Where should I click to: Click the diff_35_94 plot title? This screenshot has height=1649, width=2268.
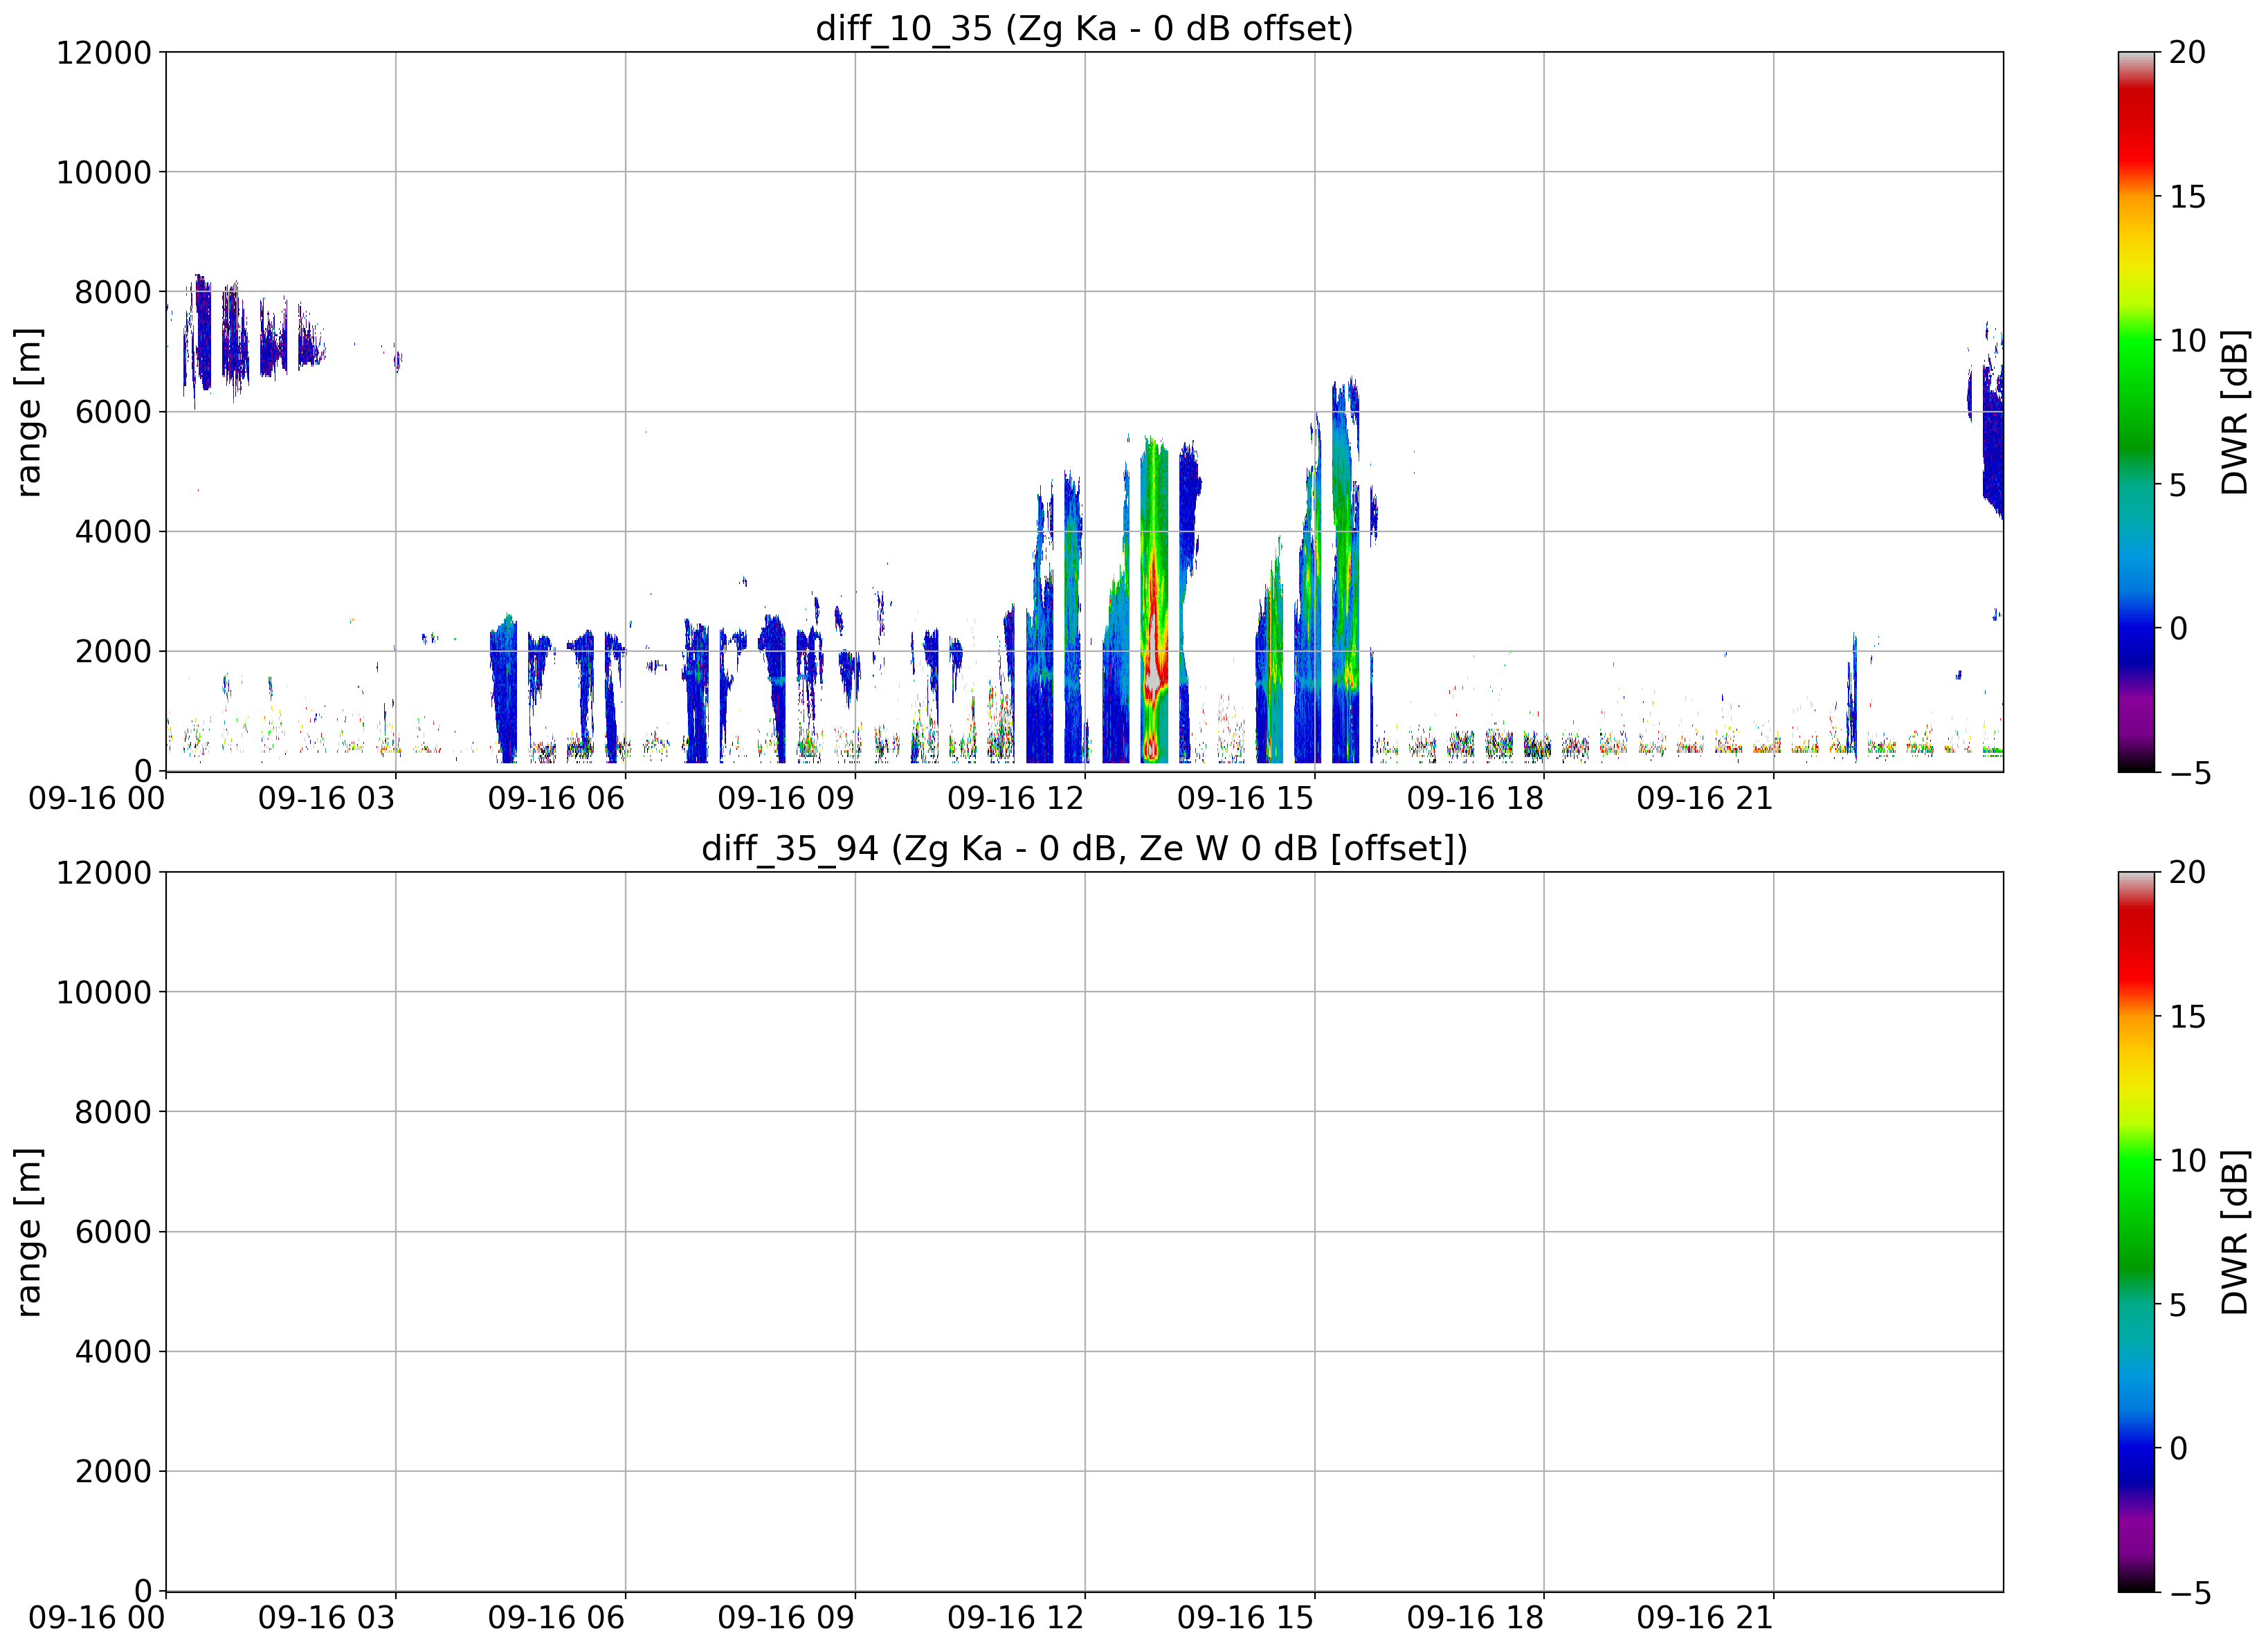[1084, 848]
